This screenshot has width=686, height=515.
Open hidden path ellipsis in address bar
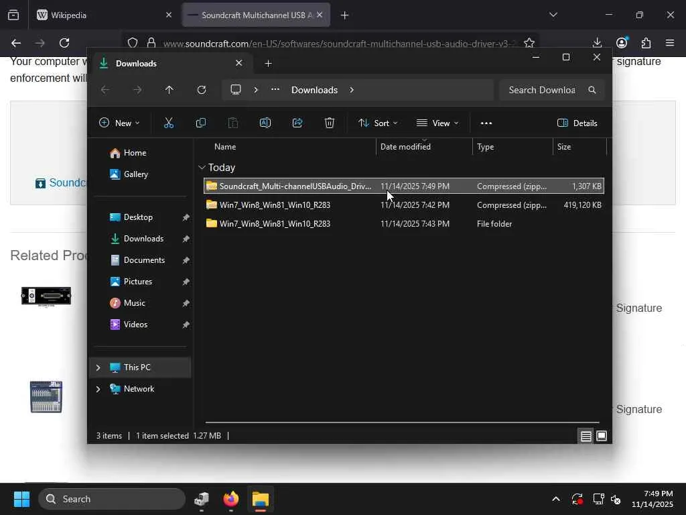pyautogui.click(x=275, y=89)
